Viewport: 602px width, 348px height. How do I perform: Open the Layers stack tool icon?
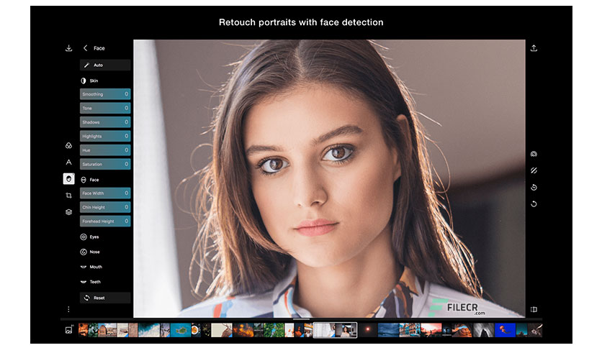pos(68,212)
